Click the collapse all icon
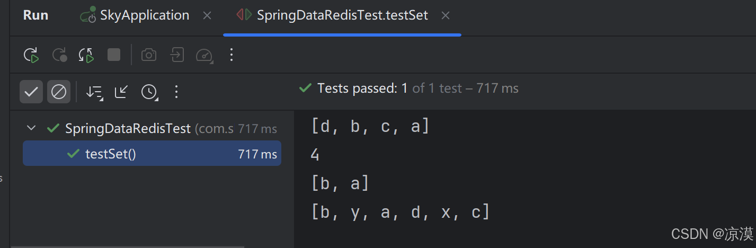Screen dimensions: 756x248 [x=121, y=92]
